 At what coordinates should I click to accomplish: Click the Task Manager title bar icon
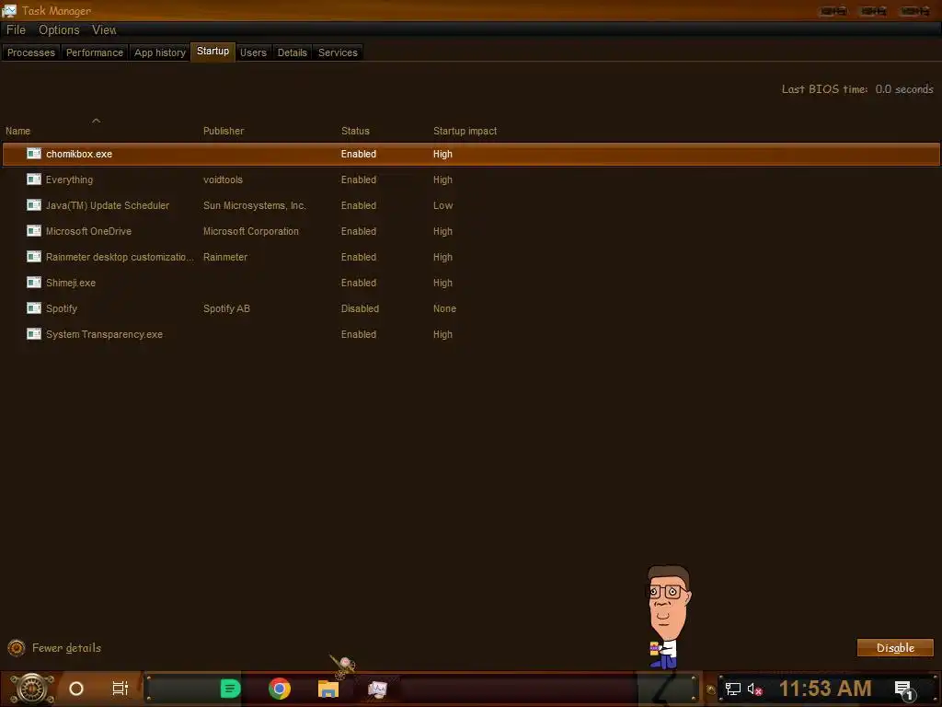(x=9, y=11)
